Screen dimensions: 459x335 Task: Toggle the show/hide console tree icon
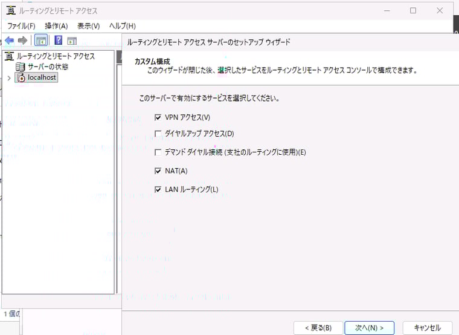40,41
